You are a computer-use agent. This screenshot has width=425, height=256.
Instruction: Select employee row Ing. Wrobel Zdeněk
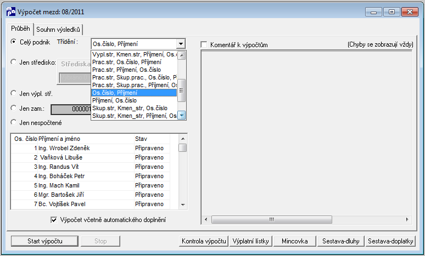click(91, 149)
